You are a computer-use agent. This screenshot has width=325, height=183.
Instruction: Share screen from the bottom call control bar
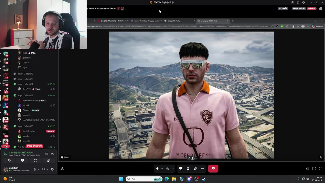pos(181,169)
